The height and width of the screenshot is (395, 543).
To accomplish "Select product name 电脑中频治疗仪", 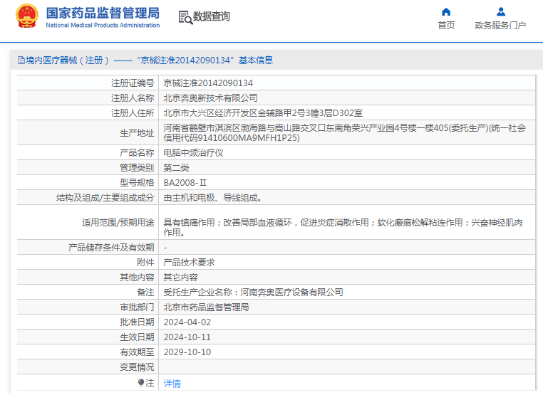I will [193, 152].
